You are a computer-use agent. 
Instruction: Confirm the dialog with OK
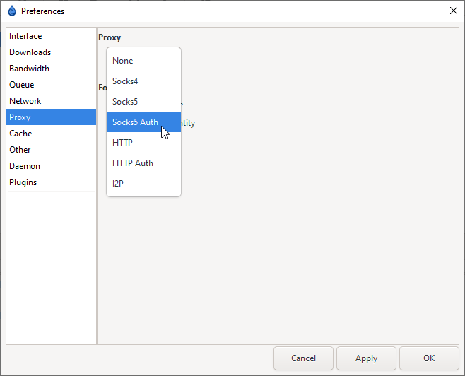[429, 358]
